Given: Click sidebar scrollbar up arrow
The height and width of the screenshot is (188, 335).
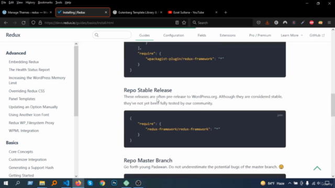Looking at the screenshot, I should [76, 44].
